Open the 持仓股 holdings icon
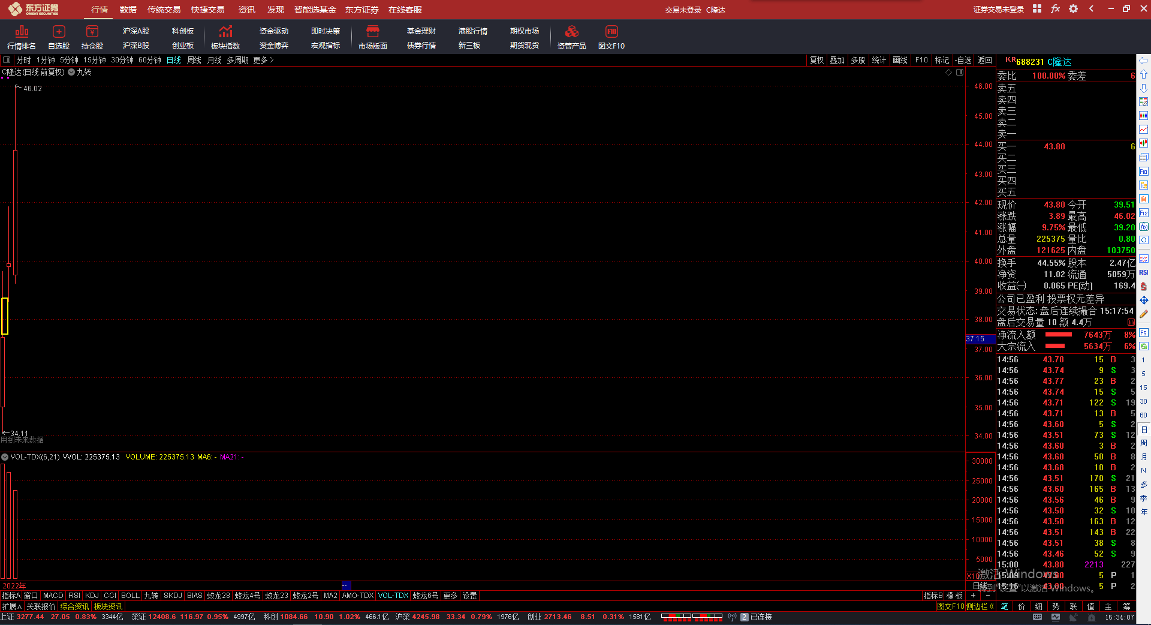This screenshot has width=1151, height=625. (x=92, y=37)
